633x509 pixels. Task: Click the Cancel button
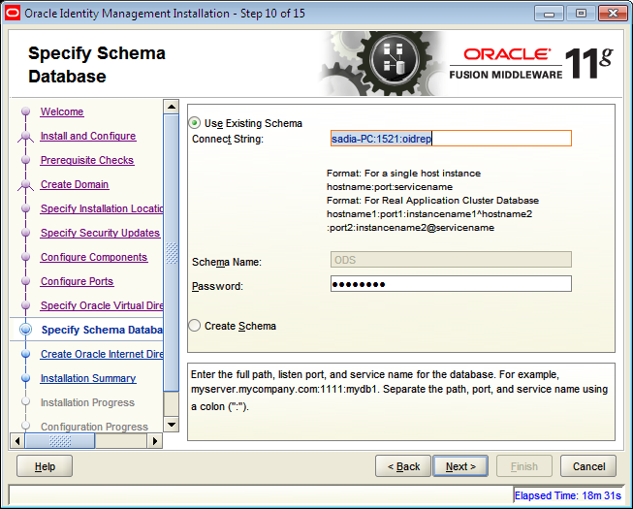tap(588, 466)
